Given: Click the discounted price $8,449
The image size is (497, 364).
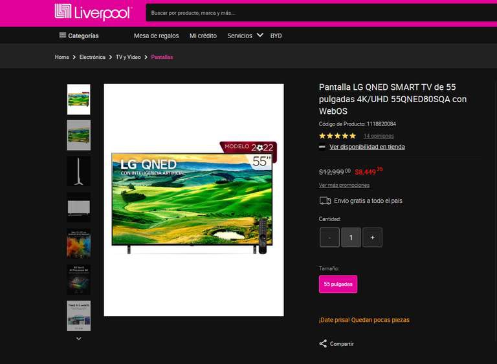Looking at the screenshot, I should point(369,171).
